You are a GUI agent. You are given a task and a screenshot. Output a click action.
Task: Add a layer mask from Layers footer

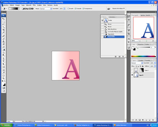click(139, 120)
